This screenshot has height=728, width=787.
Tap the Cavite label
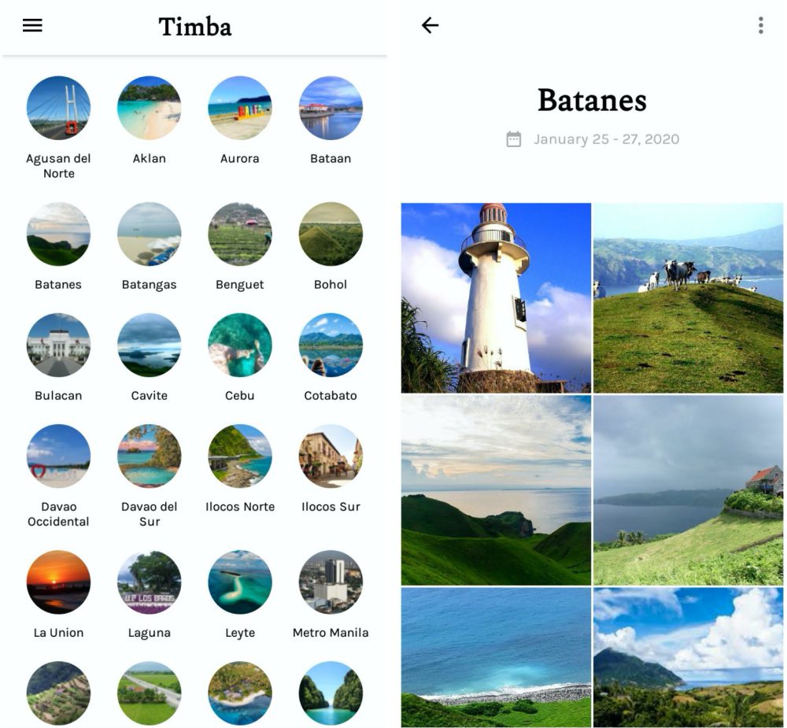(x=149, y=396)
